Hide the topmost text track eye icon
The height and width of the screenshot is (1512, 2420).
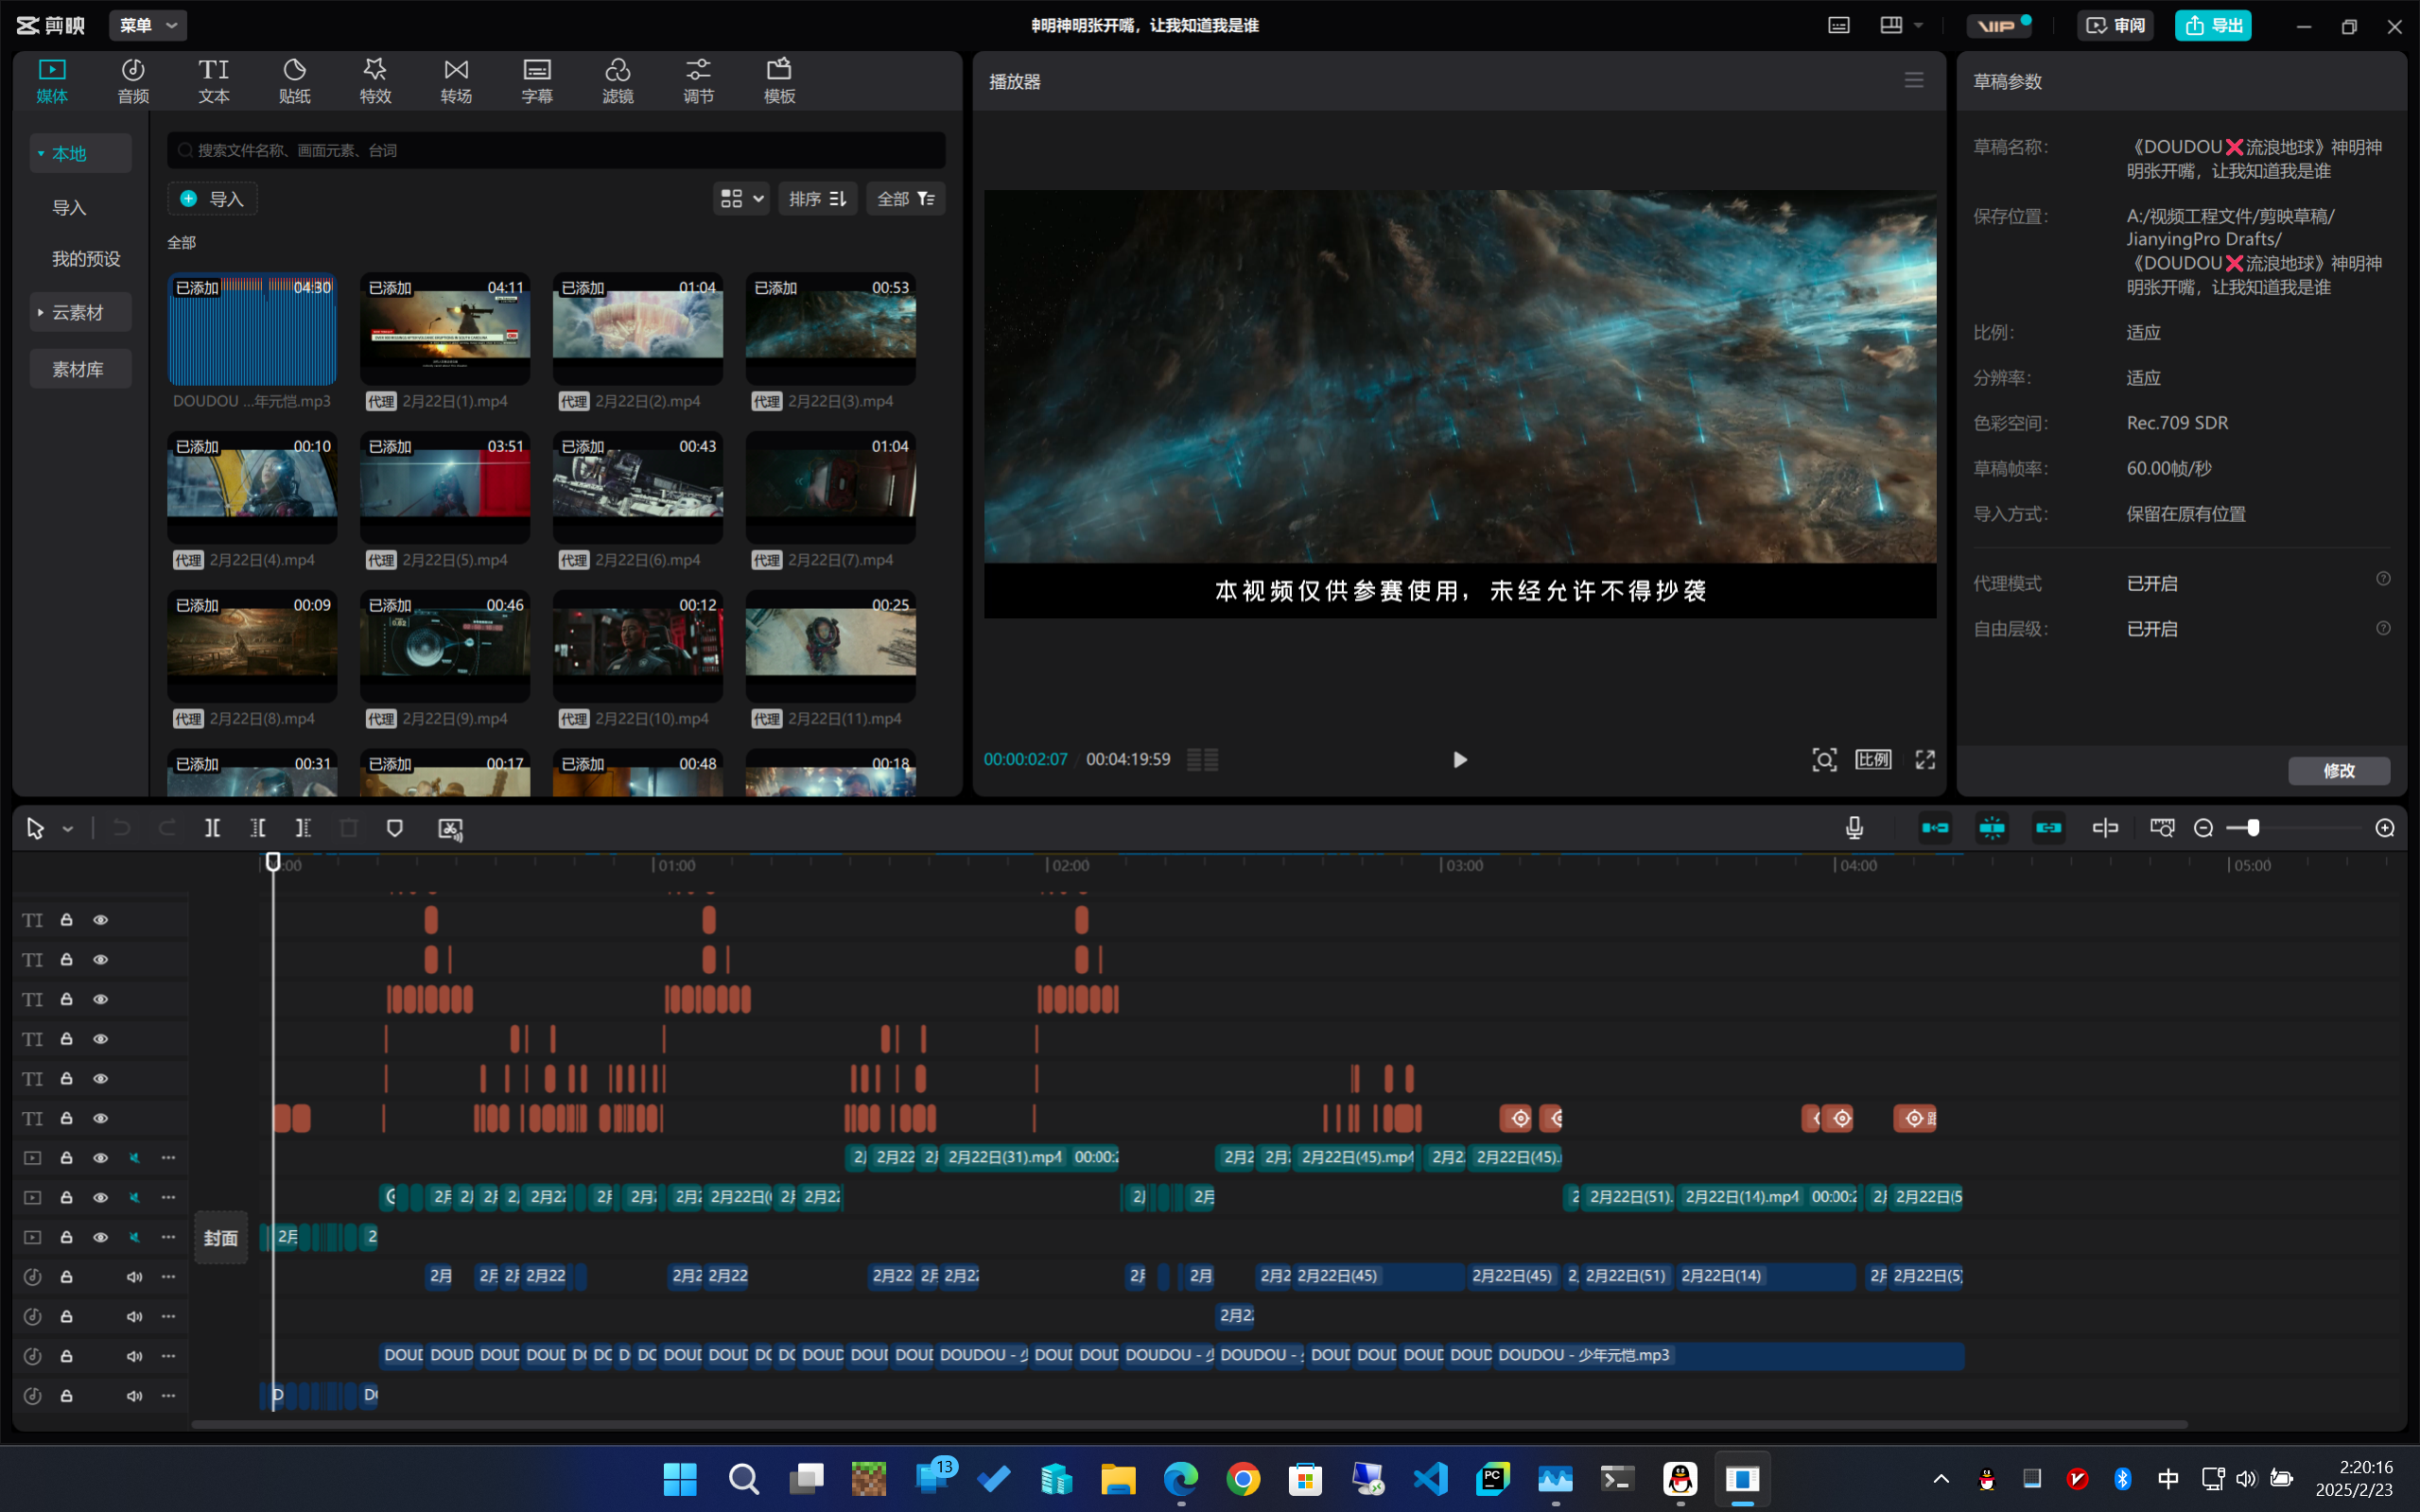click(x=101, y=920)
